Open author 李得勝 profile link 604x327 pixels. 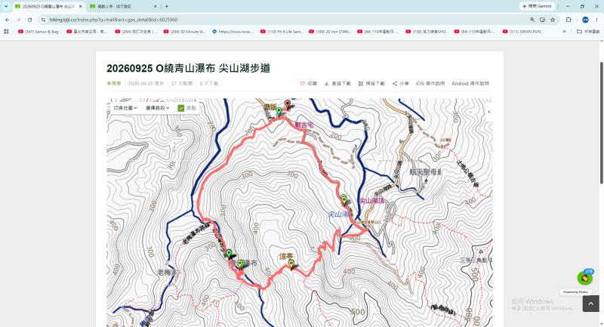[114, 84]
